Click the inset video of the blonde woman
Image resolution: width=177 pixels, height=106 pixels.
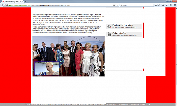click(x=47, y=69)
